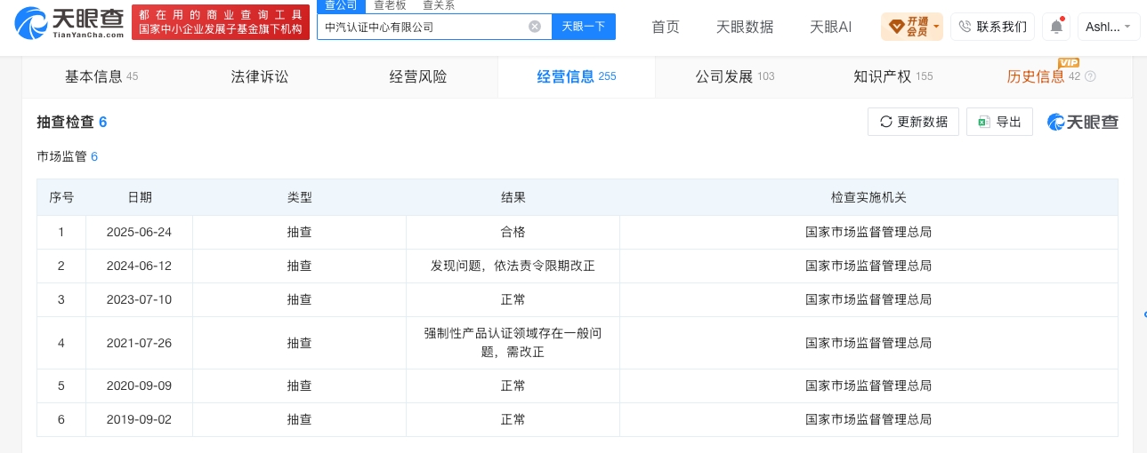The height and width of the screenshot is (453, 1147).
Task: Open the 基本信息 tab
Action: pos(101,76)
